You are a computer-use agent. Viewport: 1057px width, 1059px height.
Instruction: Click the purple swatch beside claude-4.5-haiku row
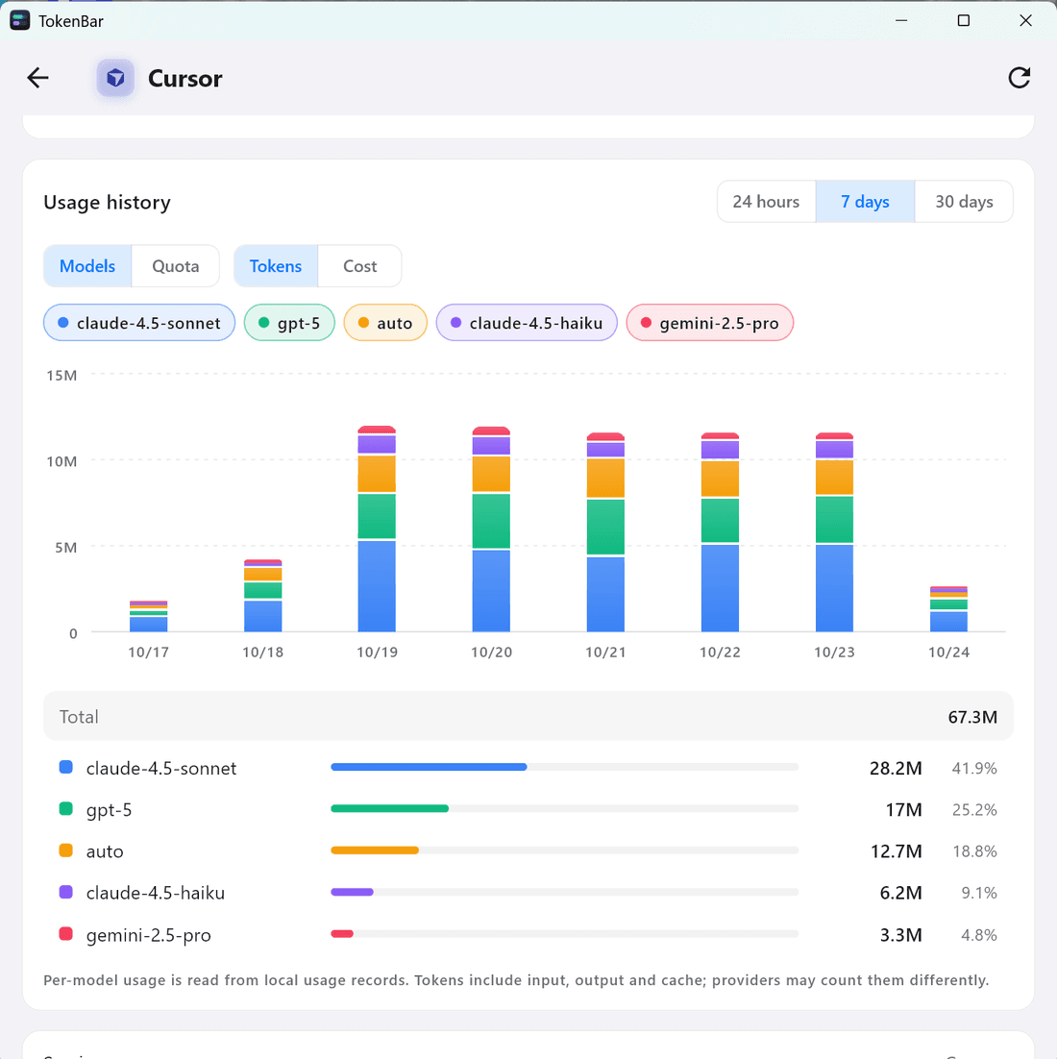pyautogui.click(x=66, y=892)
